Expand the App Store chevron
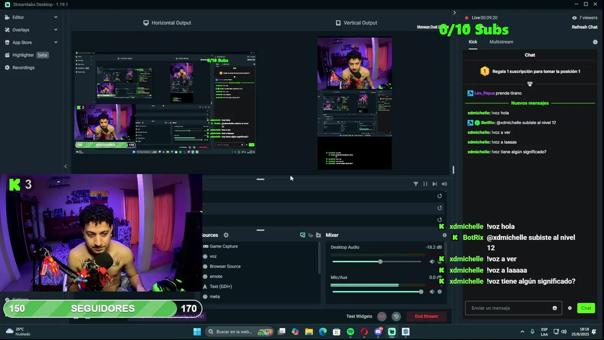This screenshot has height=340, width=604. click(56, 42)
